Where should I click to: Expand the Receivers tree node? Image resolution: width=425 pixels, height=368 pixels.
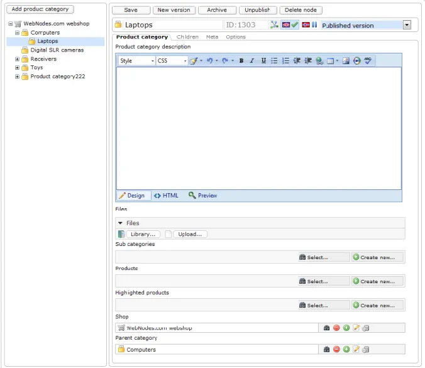click(x=17, y=59)
